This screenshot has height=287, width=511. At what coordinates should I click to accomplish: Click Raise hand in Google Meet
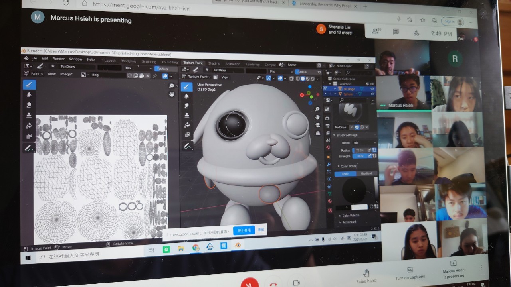click(x=366, y=276)
